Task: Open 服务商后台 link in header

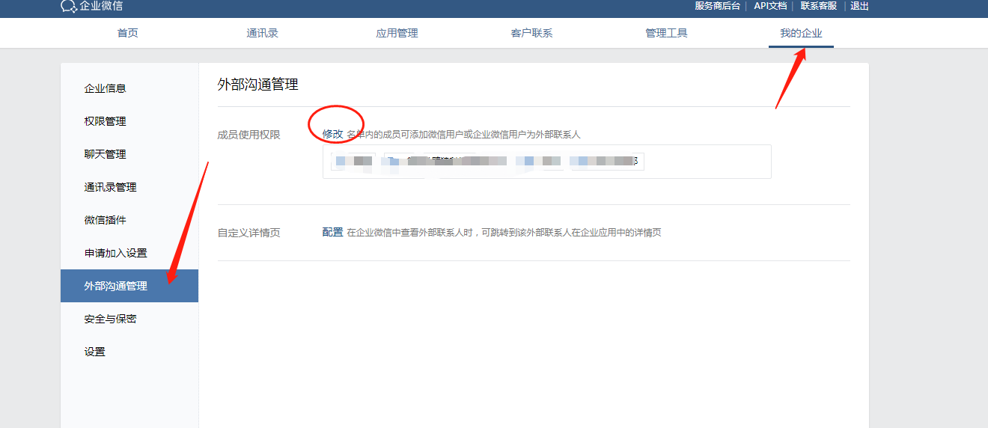Action: pyautogui.click(x=717, y=6)
